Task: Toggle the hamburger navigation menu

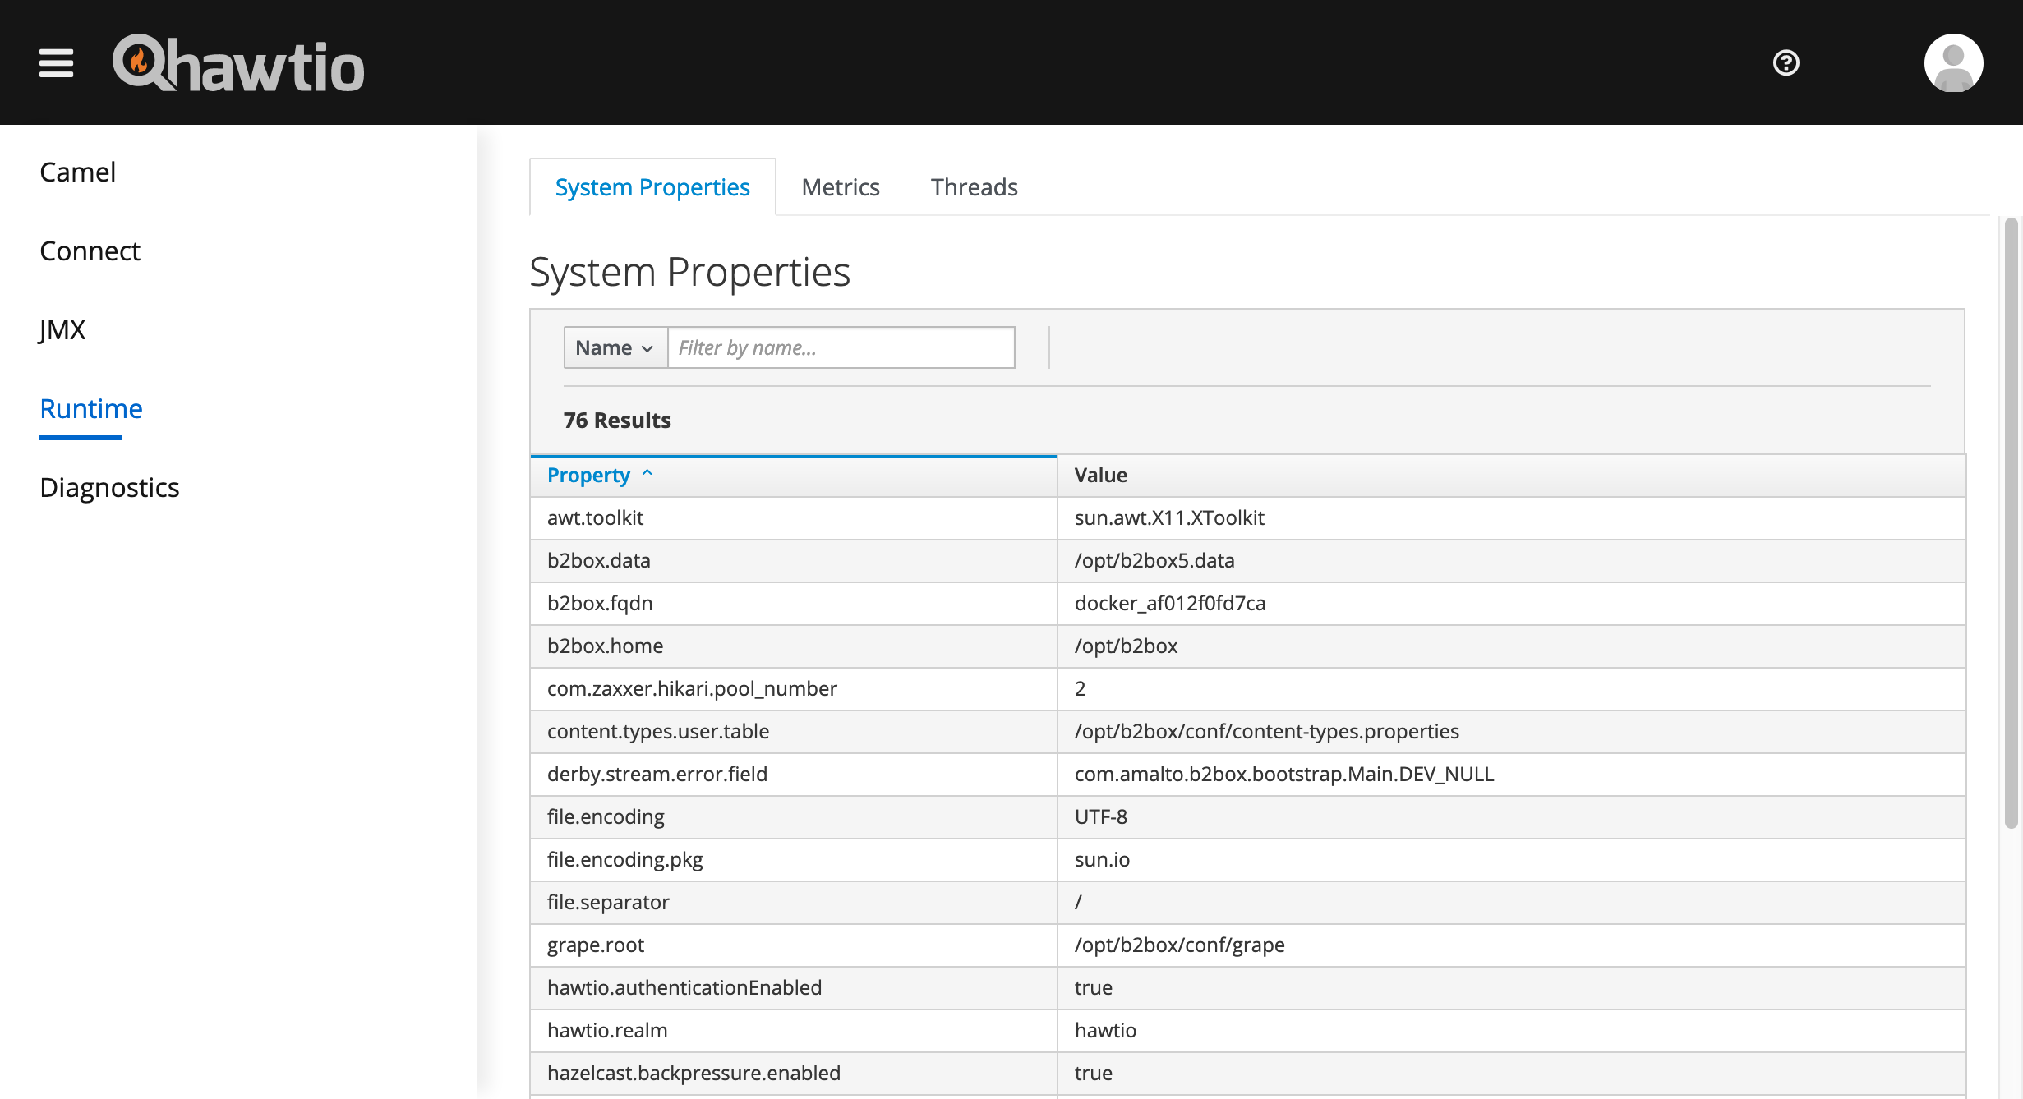Action: point(56,62)
